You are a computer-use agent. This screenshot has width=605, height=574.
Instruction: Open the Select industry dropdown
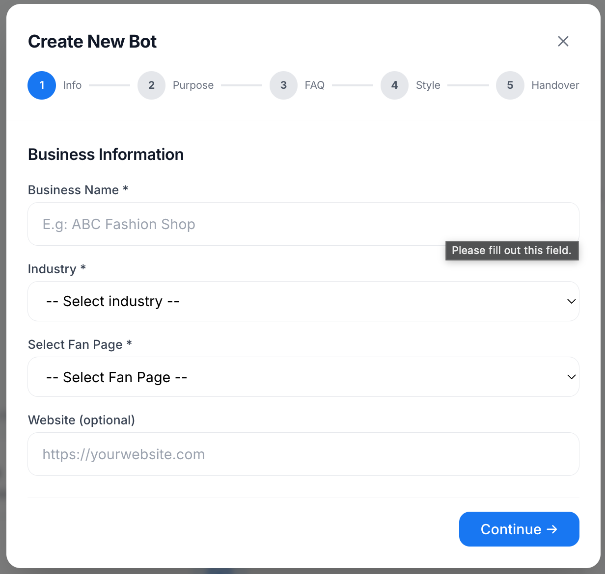click(x=295, y=301)
